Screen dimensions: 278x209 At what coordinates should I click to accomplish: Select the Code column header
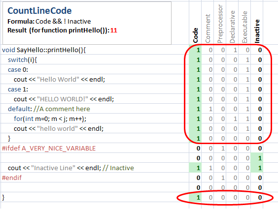pos(195,35)
